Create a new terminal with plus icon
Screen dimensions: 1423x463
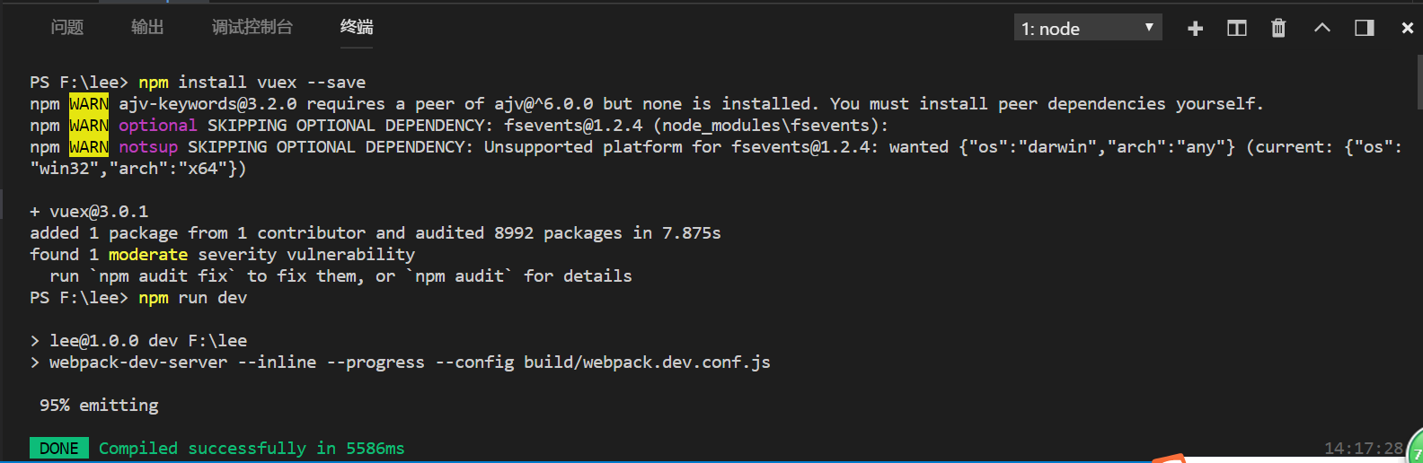click(1195, 29)
